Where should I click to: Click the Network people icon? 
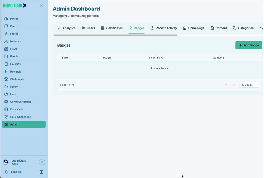click(6, 41)
